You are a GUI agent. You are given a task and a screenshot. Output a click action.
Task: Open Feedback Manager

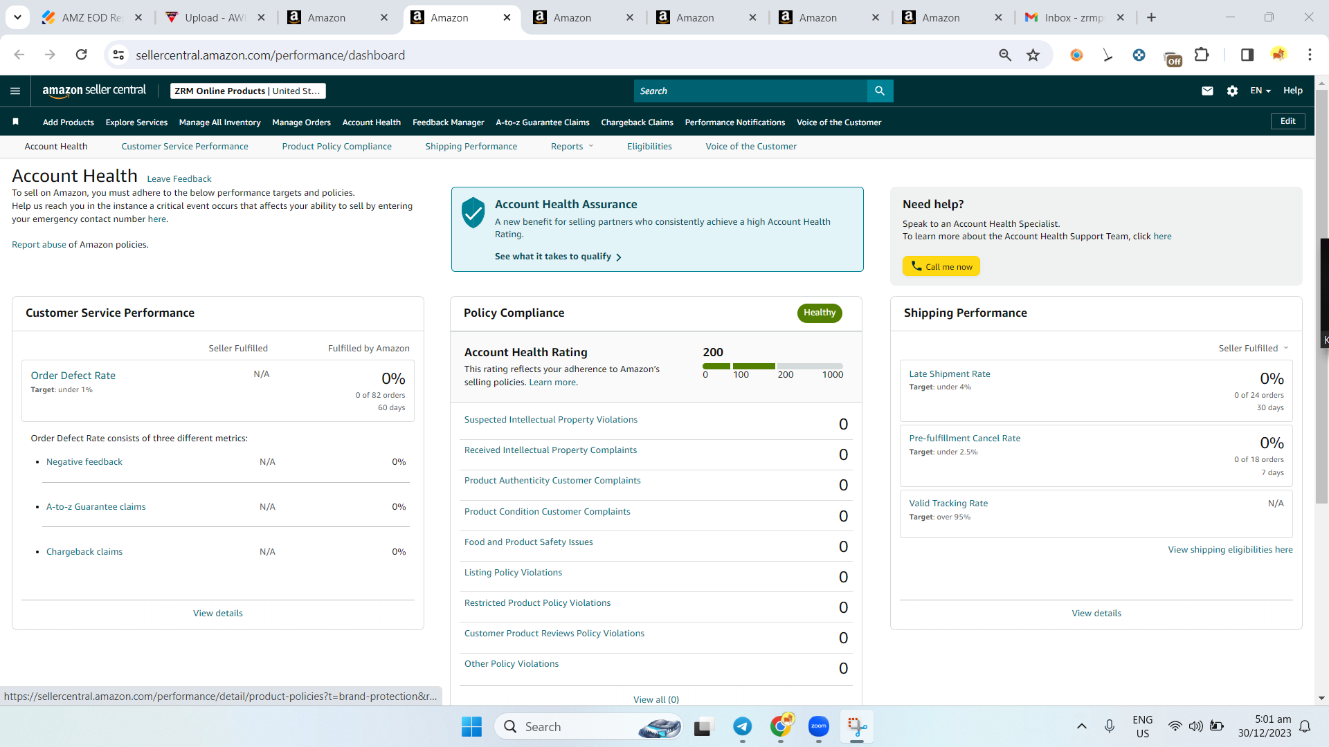(x=448, y=122)
